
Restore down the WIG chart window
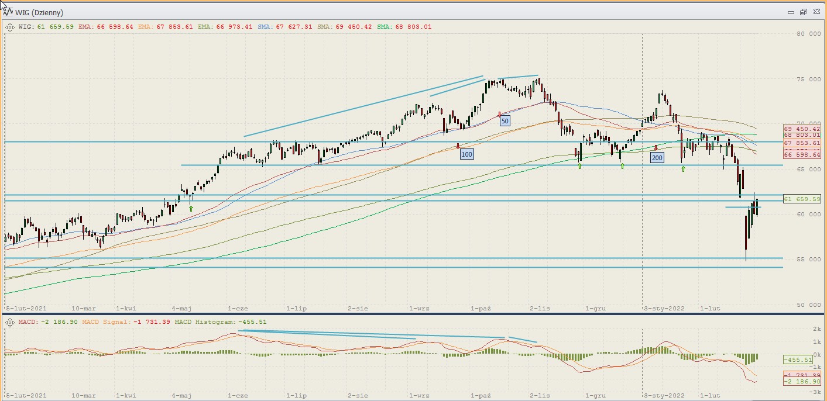click(804, 12)
